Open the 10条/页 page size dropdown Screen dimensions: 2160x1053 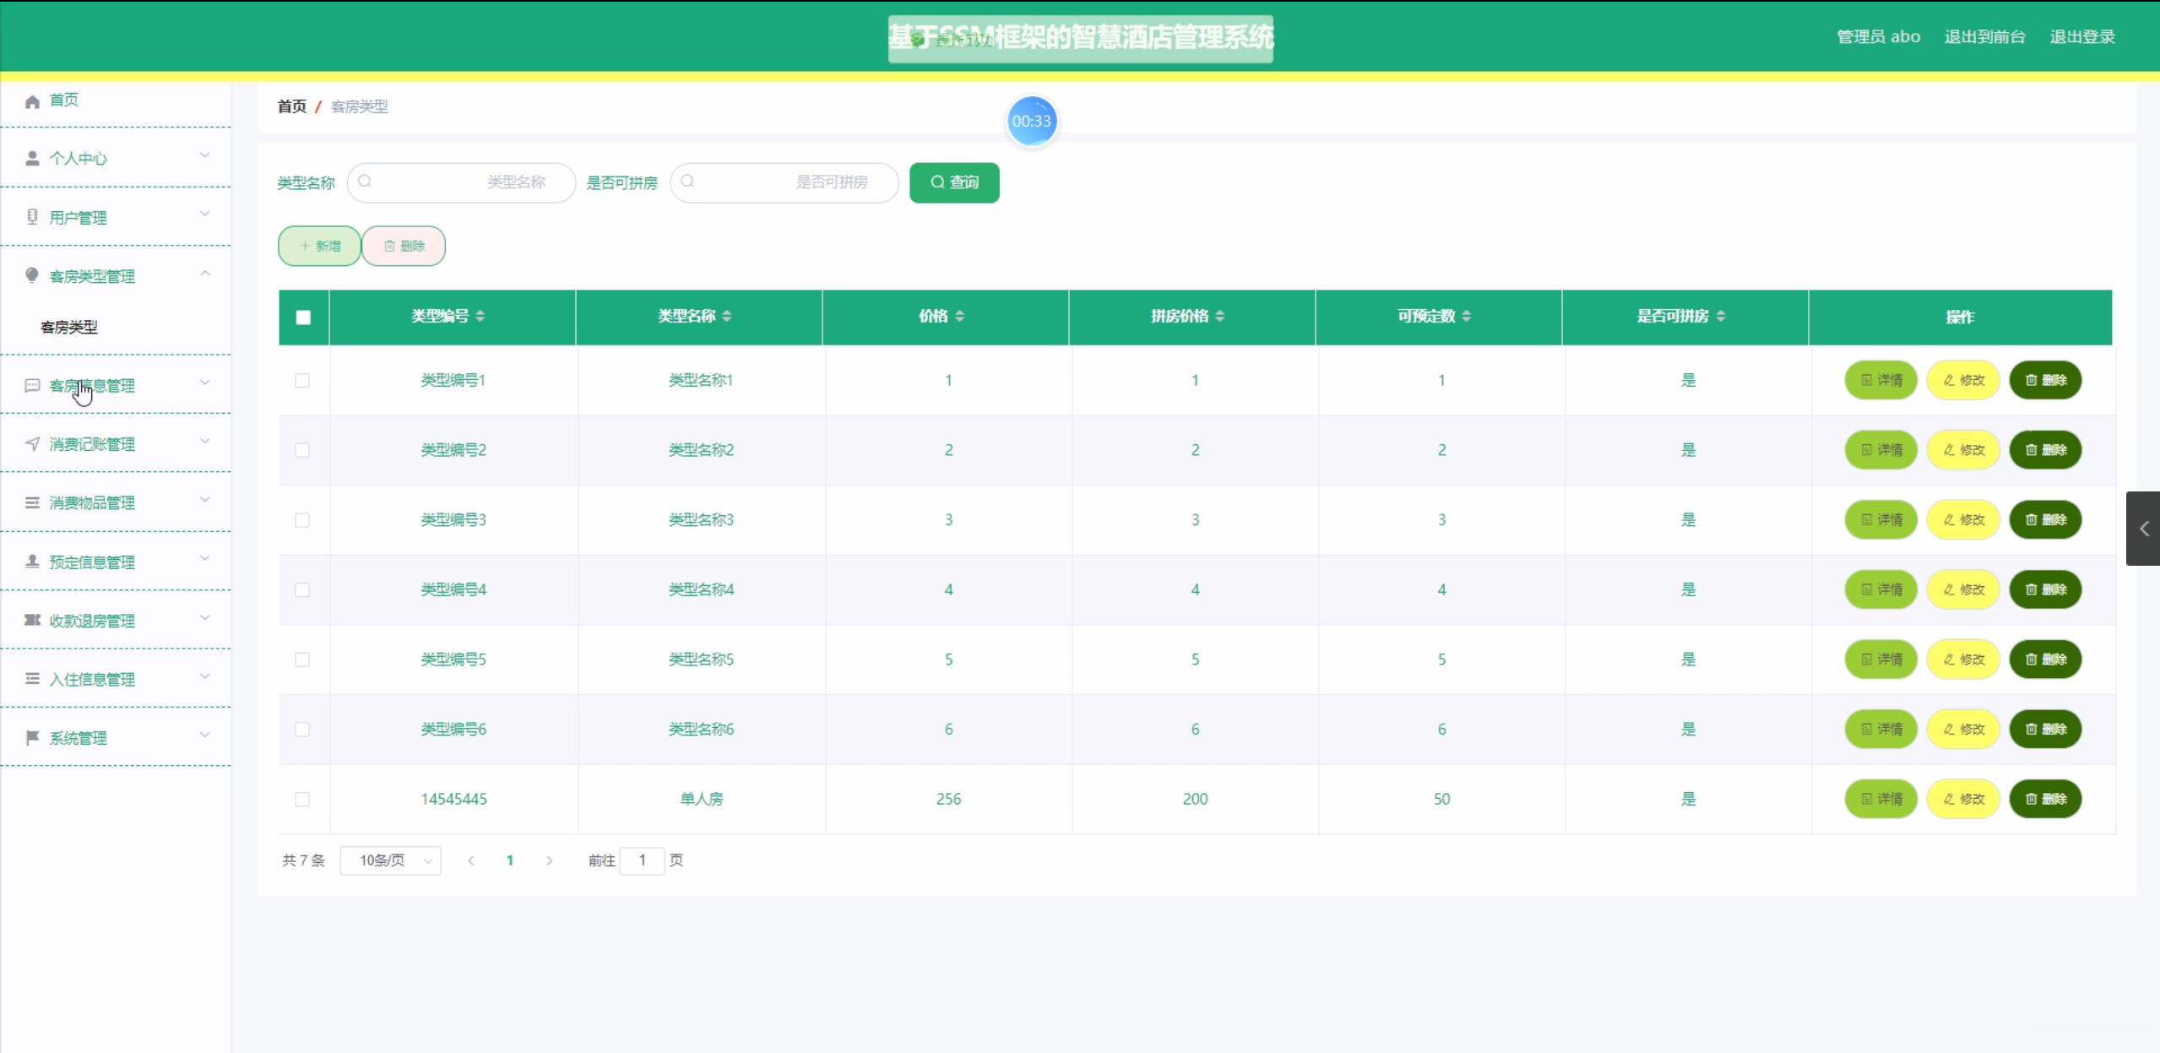click(390, 860)
